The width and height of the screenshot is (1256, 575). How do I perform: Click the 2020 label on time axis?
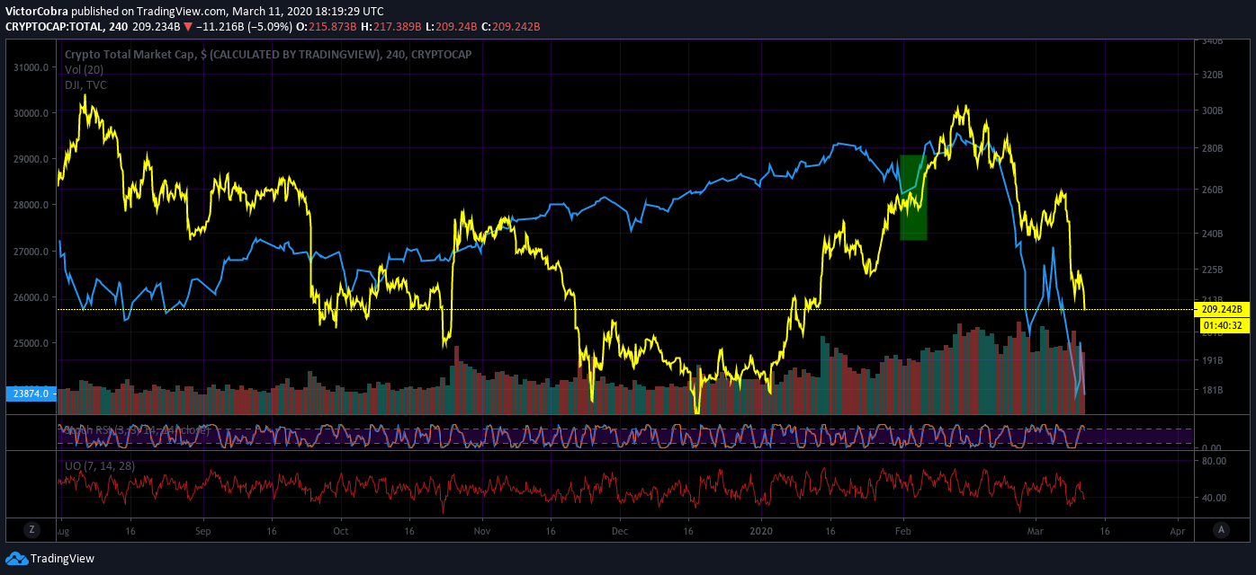point(762,531)
